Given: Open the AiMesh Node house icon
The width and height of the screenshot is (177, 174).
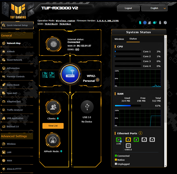Looking at the screenshot, I should pos(53,140).
